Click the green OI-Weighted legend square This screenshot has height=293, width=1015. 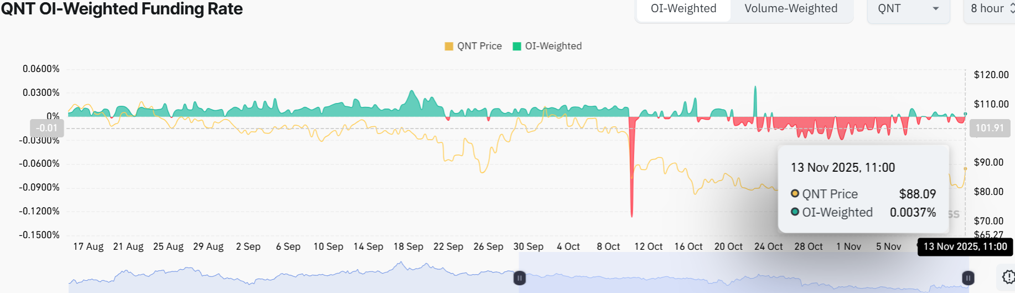517,47
